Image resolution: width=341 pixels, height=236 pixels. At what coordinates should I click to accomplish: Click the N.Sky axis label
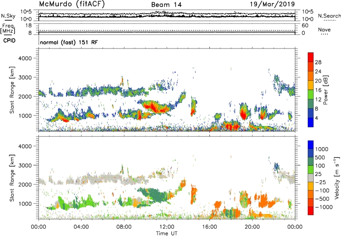8,16
